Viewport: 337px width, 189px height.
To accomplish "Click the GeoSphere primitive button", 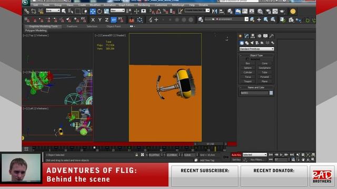I will (264, 68).
